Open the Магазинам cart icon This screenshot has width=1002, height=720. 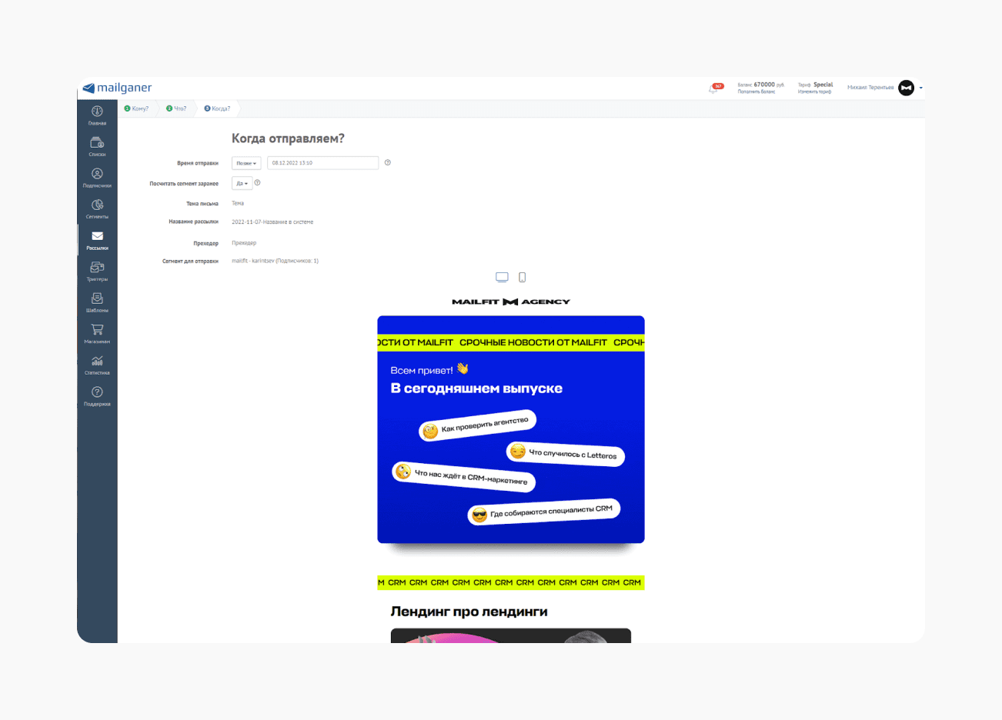(x=97, y=330)
